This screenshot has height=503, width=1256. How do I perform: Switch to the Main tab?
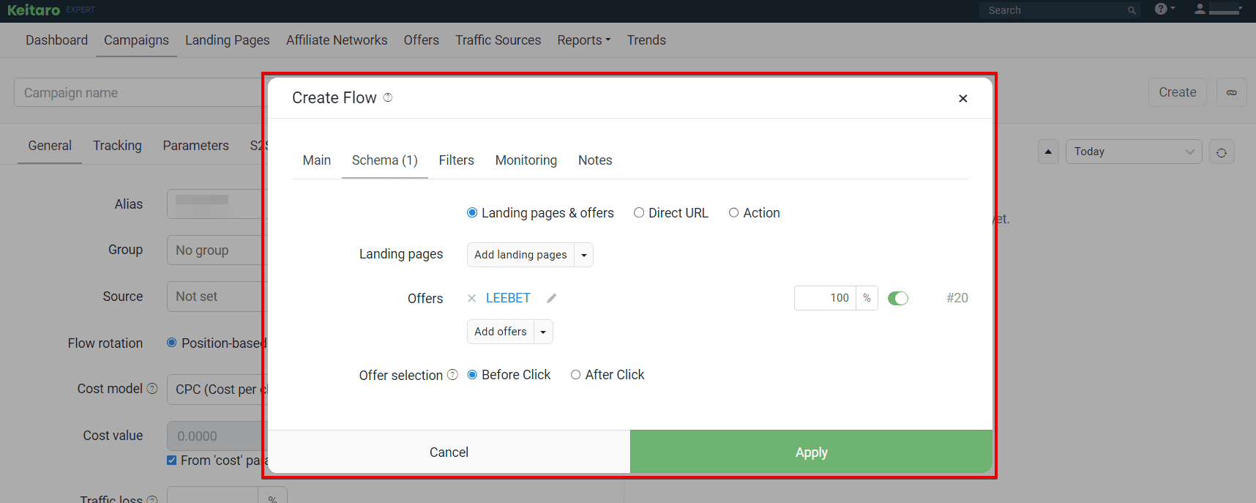click(x=317, y=160)
